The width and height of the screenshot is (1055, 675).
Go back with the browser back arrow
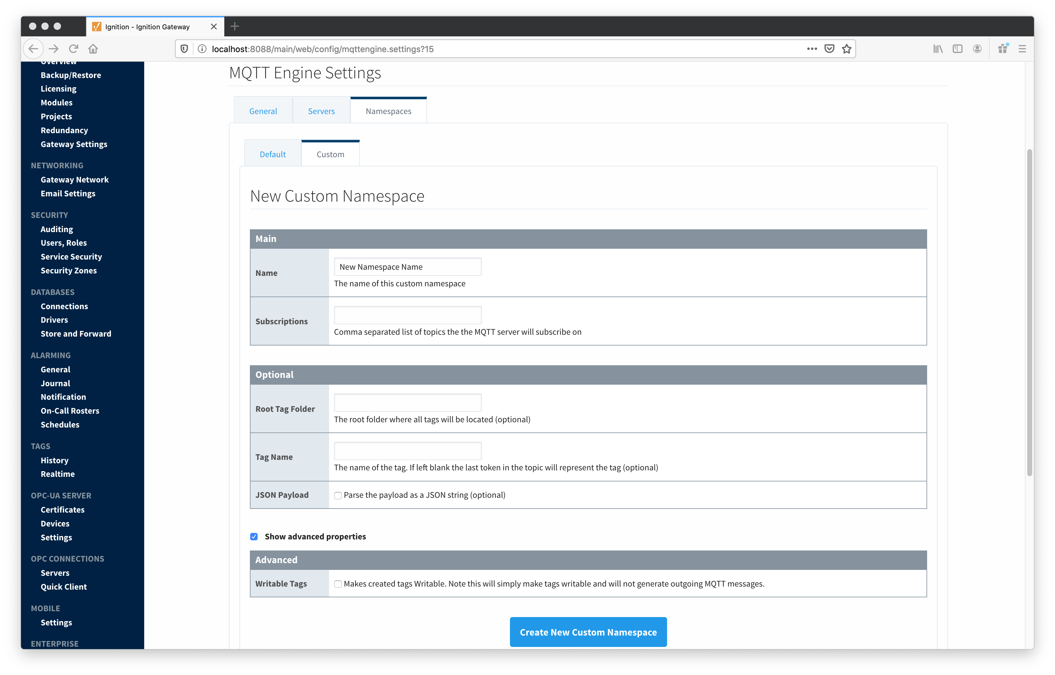click(x=33, y=49)
